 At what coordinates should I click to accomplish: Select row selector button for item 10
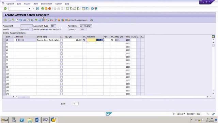coord(4,40)
